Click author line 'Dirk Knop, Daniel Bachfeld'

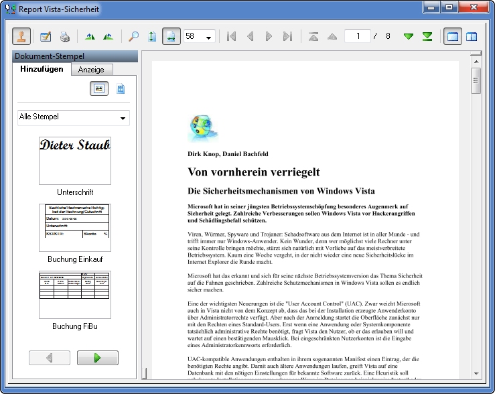pyautogui.click(x=228, y=154)
